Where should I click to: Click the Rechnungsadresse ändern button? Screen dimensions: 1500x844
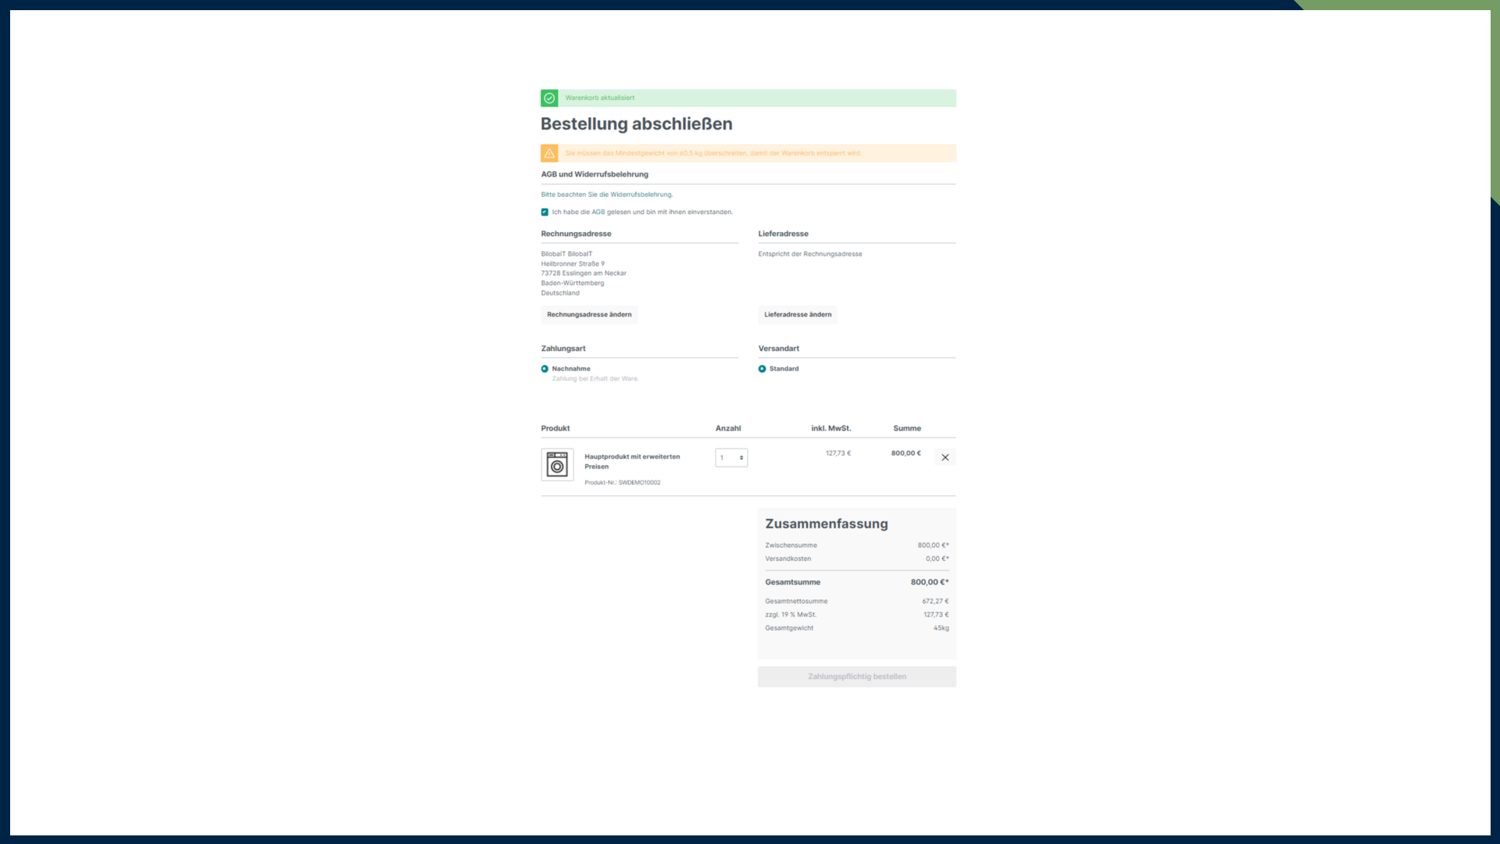[x=589, y=314]
